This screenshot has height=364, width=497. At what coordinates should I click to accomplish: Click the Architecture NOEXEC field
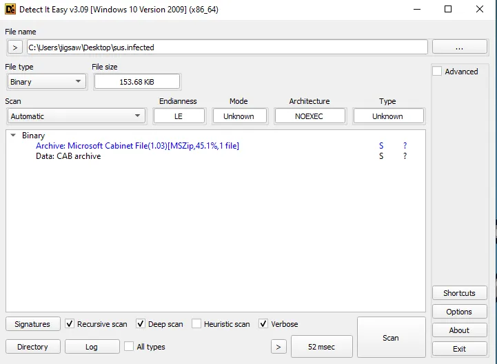pos(310,116)
